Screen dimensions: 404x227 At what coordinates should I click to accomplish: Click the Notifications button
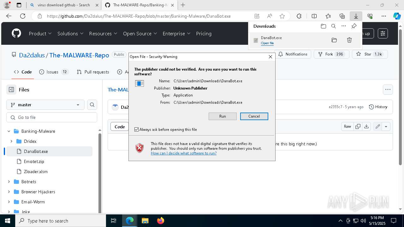pos(293,54)
